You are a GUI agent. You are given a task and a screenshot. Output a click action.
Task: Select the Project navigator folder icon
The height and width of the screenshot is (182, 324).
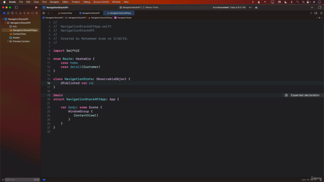pos(4,13)
